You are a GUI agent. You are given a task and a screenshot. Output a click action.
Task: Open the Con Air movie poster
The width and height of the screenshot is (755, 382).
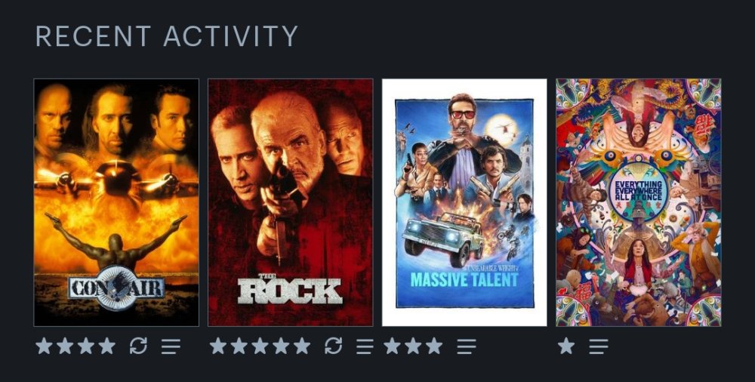click(116, 202)
